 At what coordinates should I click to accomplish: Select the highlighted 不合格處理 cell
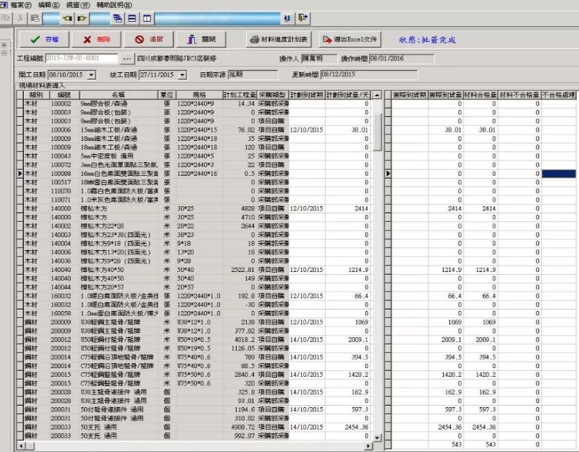pyautogui.click(x=559, y=174)
